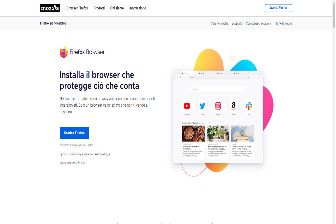Open Componenti aggiuntivi link
The image size is (336, 224).
point(259,24)
